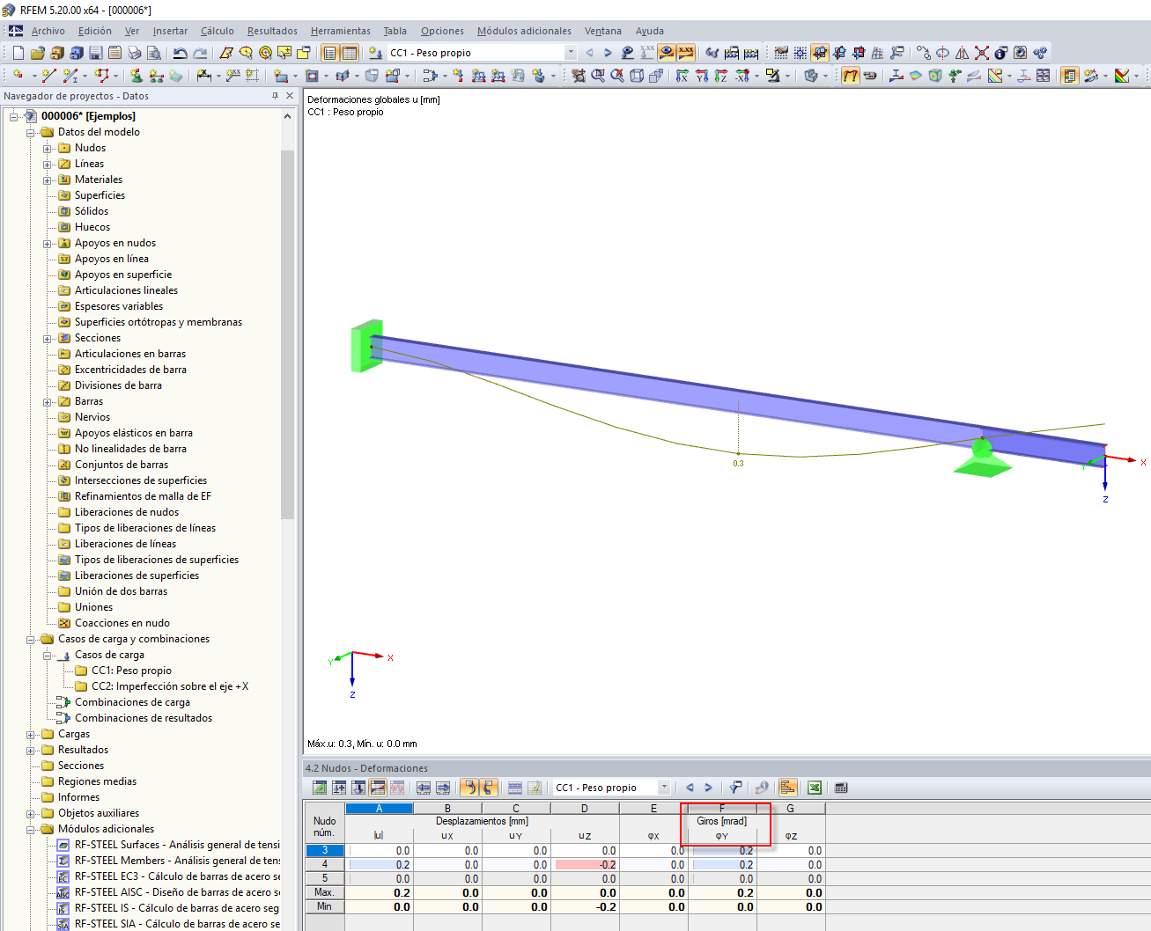Screen dimensions: 1151x931
Task: Open an existing file via folder icon
Action: [37, 53]
